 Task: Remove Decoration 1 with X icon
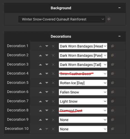53,46
